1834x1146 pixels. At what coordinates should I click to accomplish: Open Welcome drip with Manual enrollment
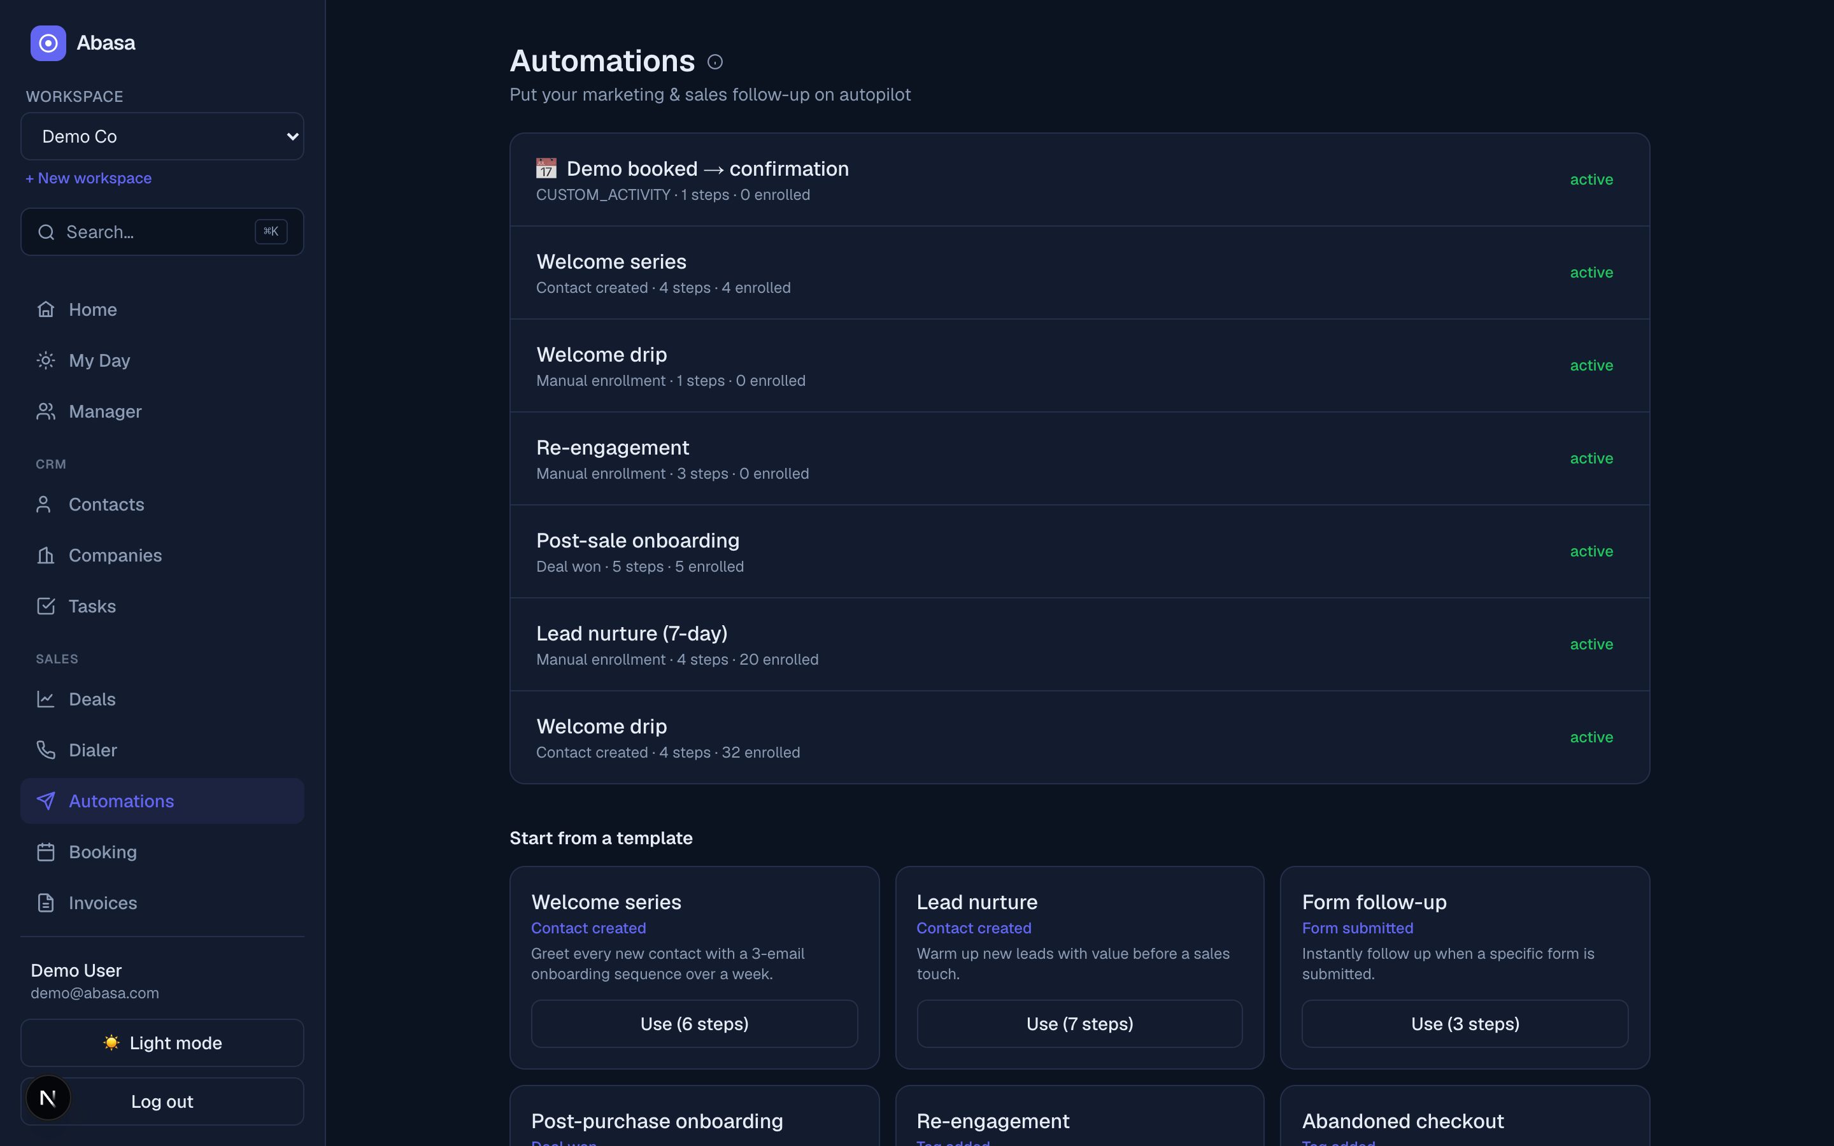[x=1079, y=366]
